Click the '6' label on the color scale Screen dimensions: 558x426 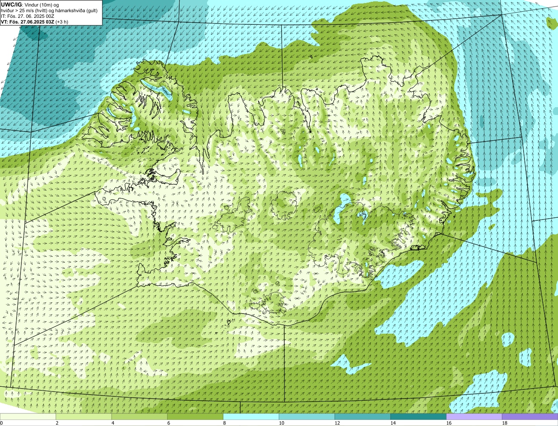169,423
